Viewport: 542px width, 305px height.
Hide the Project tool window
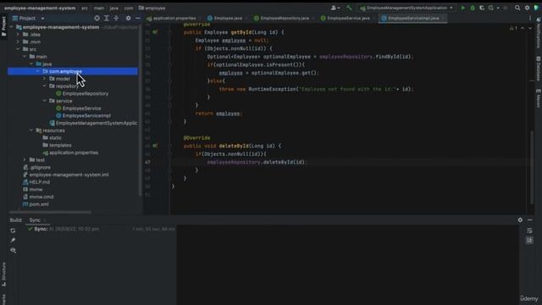(x=138, y=18)
